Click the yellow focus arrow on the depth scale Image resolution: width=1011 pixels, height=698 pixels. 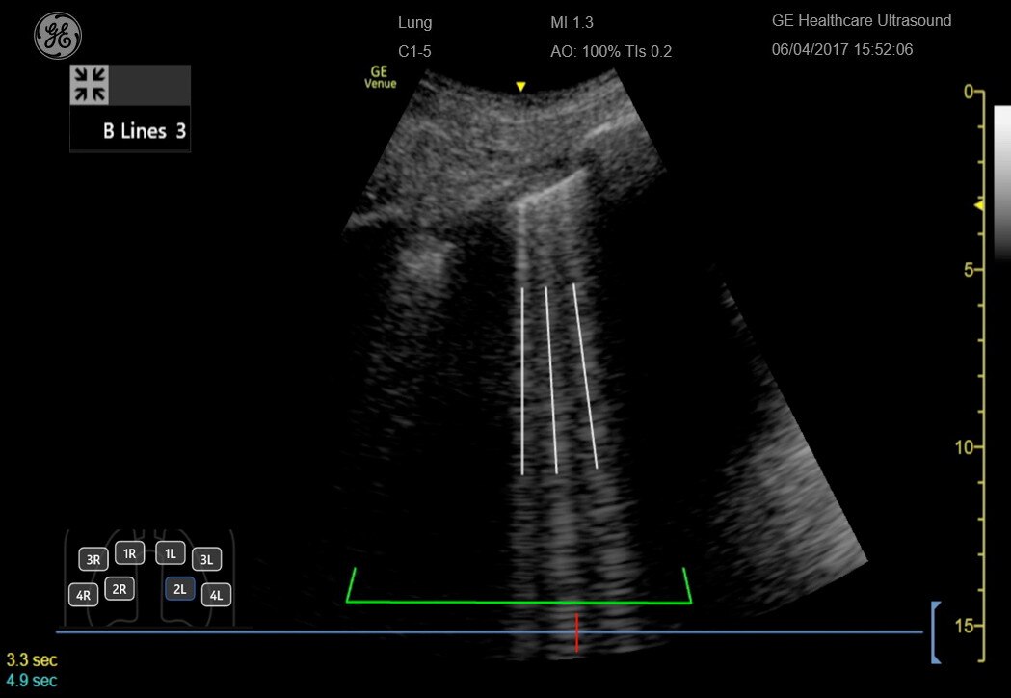click(979, 205)
